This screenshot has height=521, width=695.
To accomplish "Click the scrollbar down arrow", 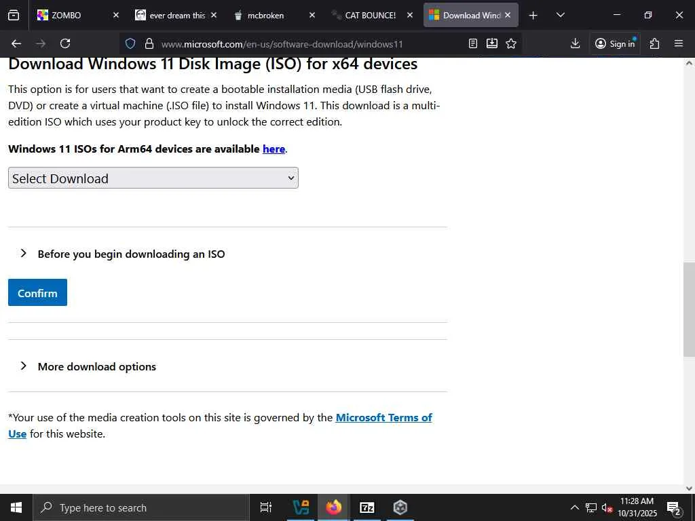I will point(689,488).
